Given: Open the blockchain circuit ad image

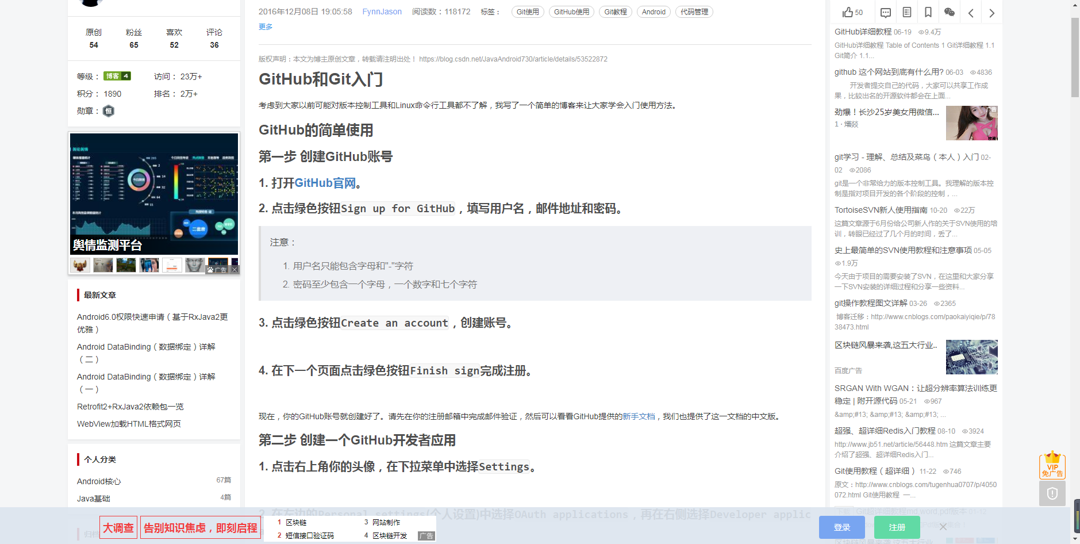Looking at the screenshot, I should coord(971,357).
